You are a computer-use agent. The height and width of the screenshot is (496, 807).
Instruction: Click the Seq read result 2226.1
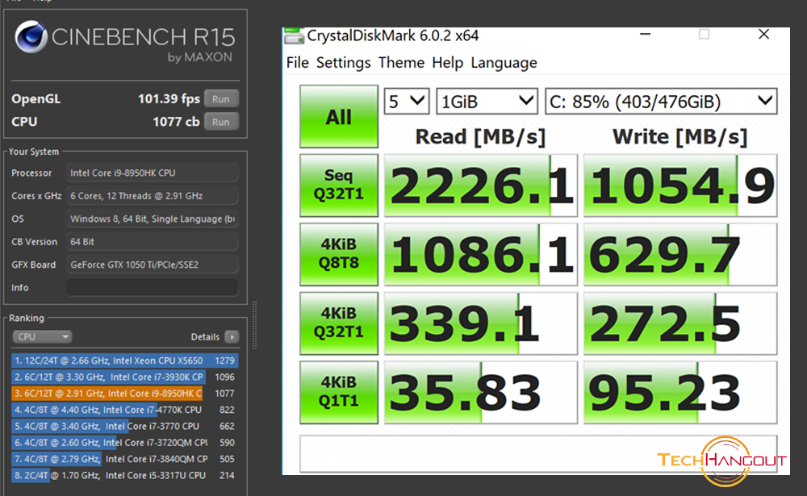tap(481, 185)
